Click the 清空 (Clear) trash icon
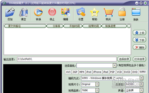149x93 pixels. (x=23, y=12)
